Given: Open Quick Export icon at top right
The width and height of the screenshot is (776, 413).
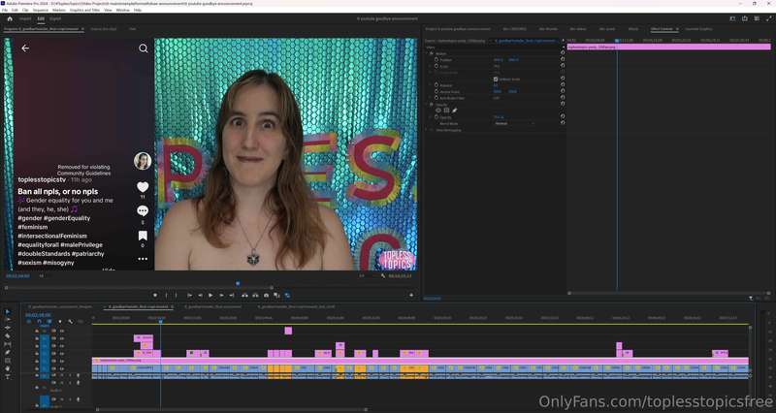Looking at the screenshot, I should click(744, 18).
